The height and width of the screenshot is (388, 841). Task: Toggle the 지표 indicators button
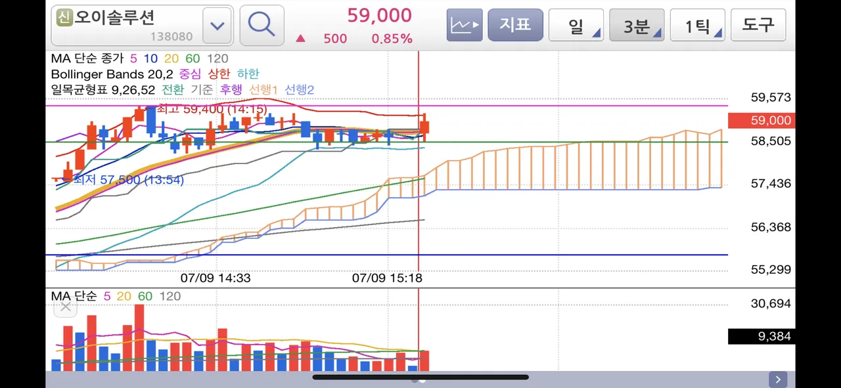515,26
